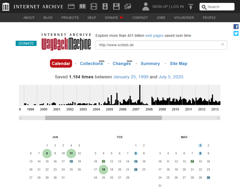Open the January 8 snapshot
The image size is (240, 188).
click(x=47, y=153)
